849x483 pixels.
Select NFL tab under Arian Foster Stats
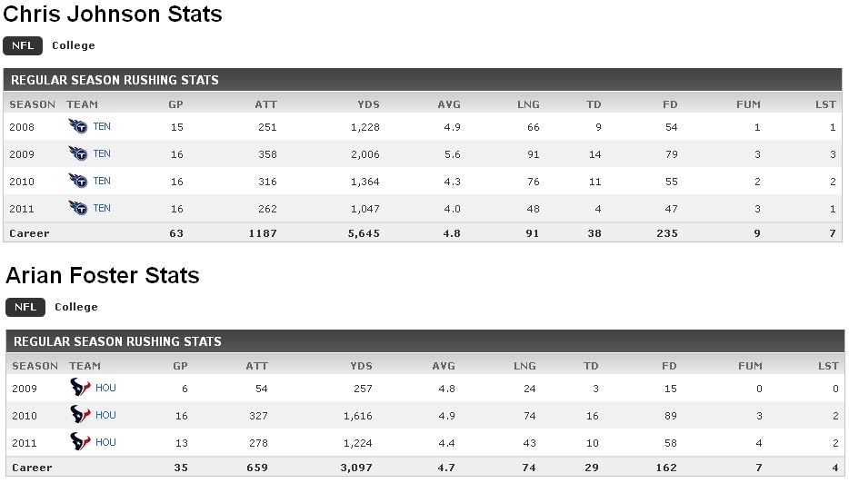[x=25, y=307]
